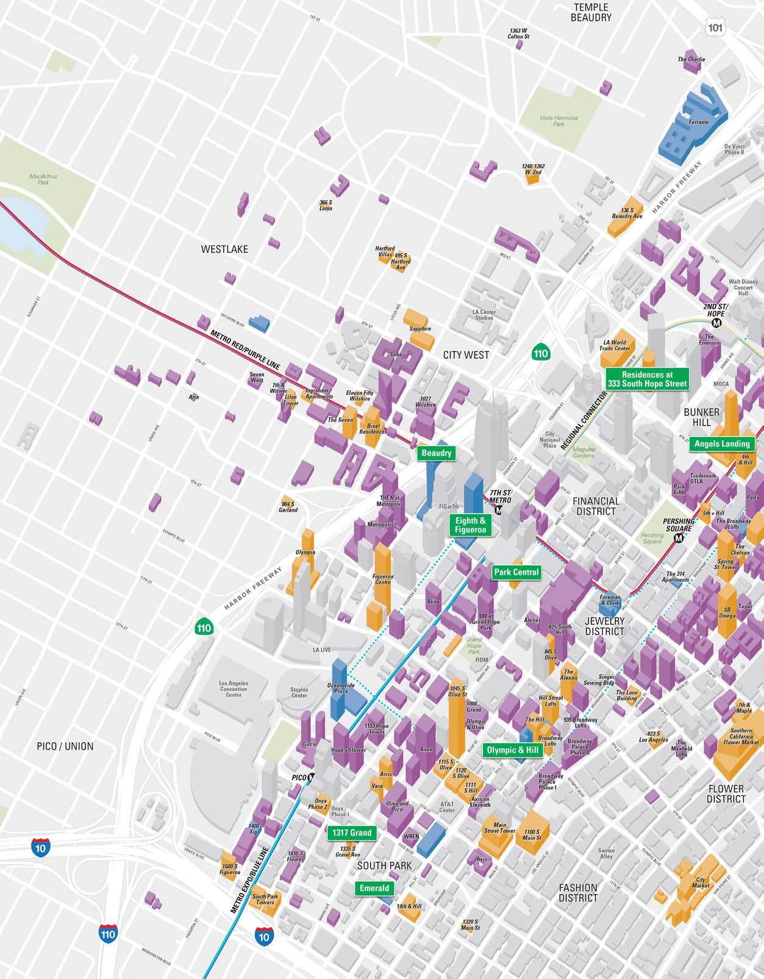Image resolution: width=764 pixels, height=979 pixels.
Task: Click the FASHION DISTRICT label
Action: pos(578,892)
